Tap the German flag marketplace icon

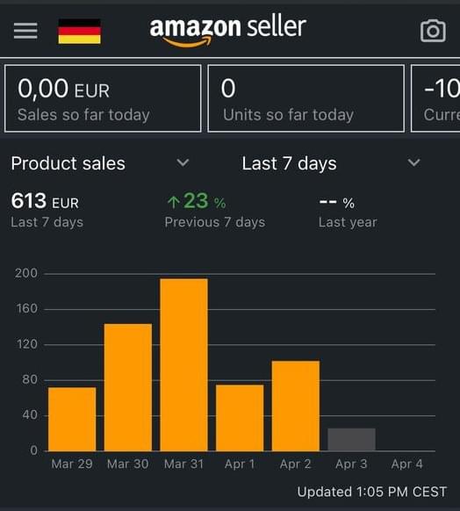pyautogui.click(x=80, y=32)
